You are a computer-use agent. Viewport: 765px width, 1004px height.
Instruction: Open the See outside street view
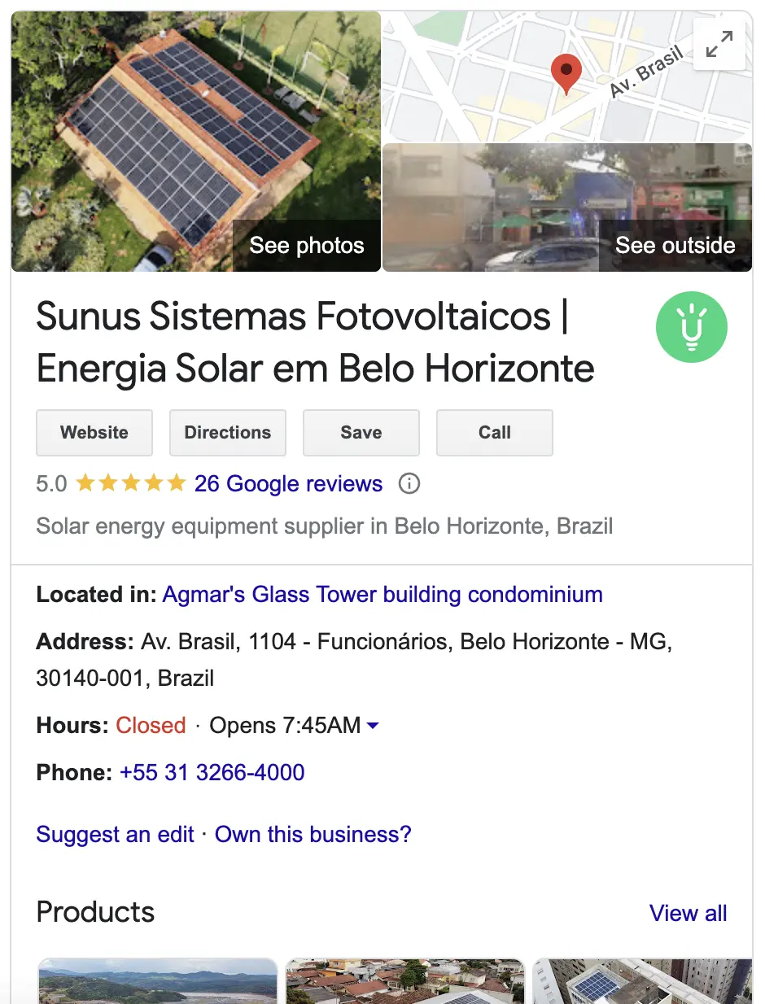click(675, 245)
